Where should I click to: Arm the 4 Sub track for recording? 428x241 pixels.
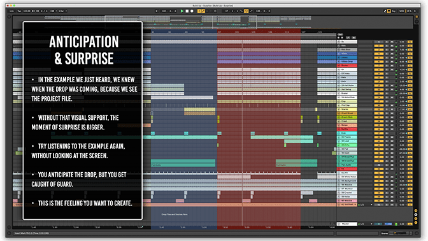[392, 54]
